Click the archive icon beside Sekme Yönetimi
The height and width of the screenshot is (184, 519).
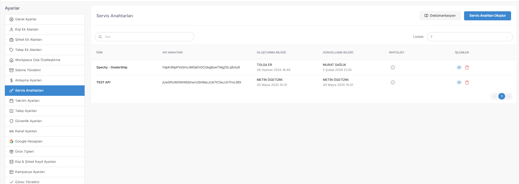pos(11,70)
